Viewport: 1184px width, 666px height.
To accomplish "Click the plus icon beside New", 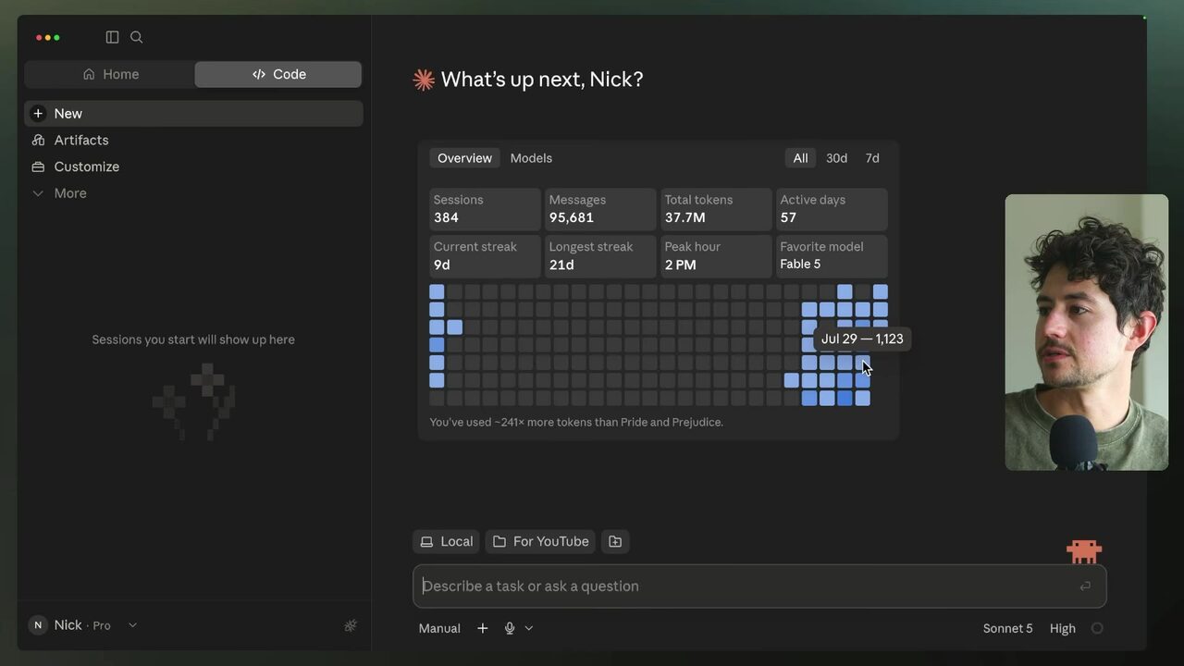I will [38, 113].
